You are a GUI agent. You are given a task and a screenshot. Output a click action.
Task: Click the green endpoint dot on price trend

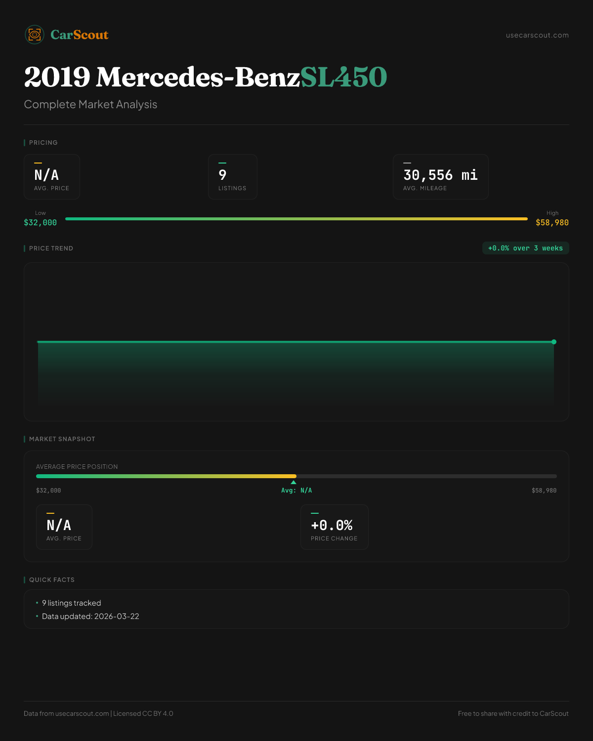click(554, 342)
